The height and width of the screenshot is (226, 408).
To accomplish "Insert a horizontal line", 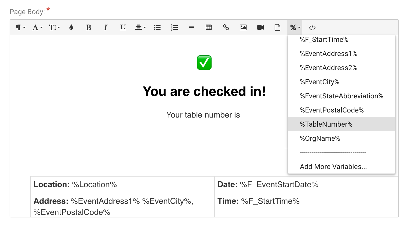I will pos(192,27).
